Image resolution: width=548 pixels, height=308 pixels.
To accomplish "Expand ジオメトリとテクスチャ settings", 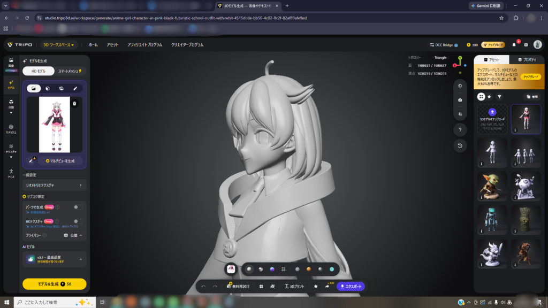I will coord(54,185).
